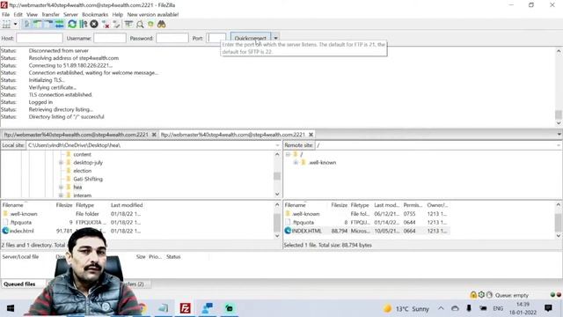Open the Transfer menu

coord(51,14)
